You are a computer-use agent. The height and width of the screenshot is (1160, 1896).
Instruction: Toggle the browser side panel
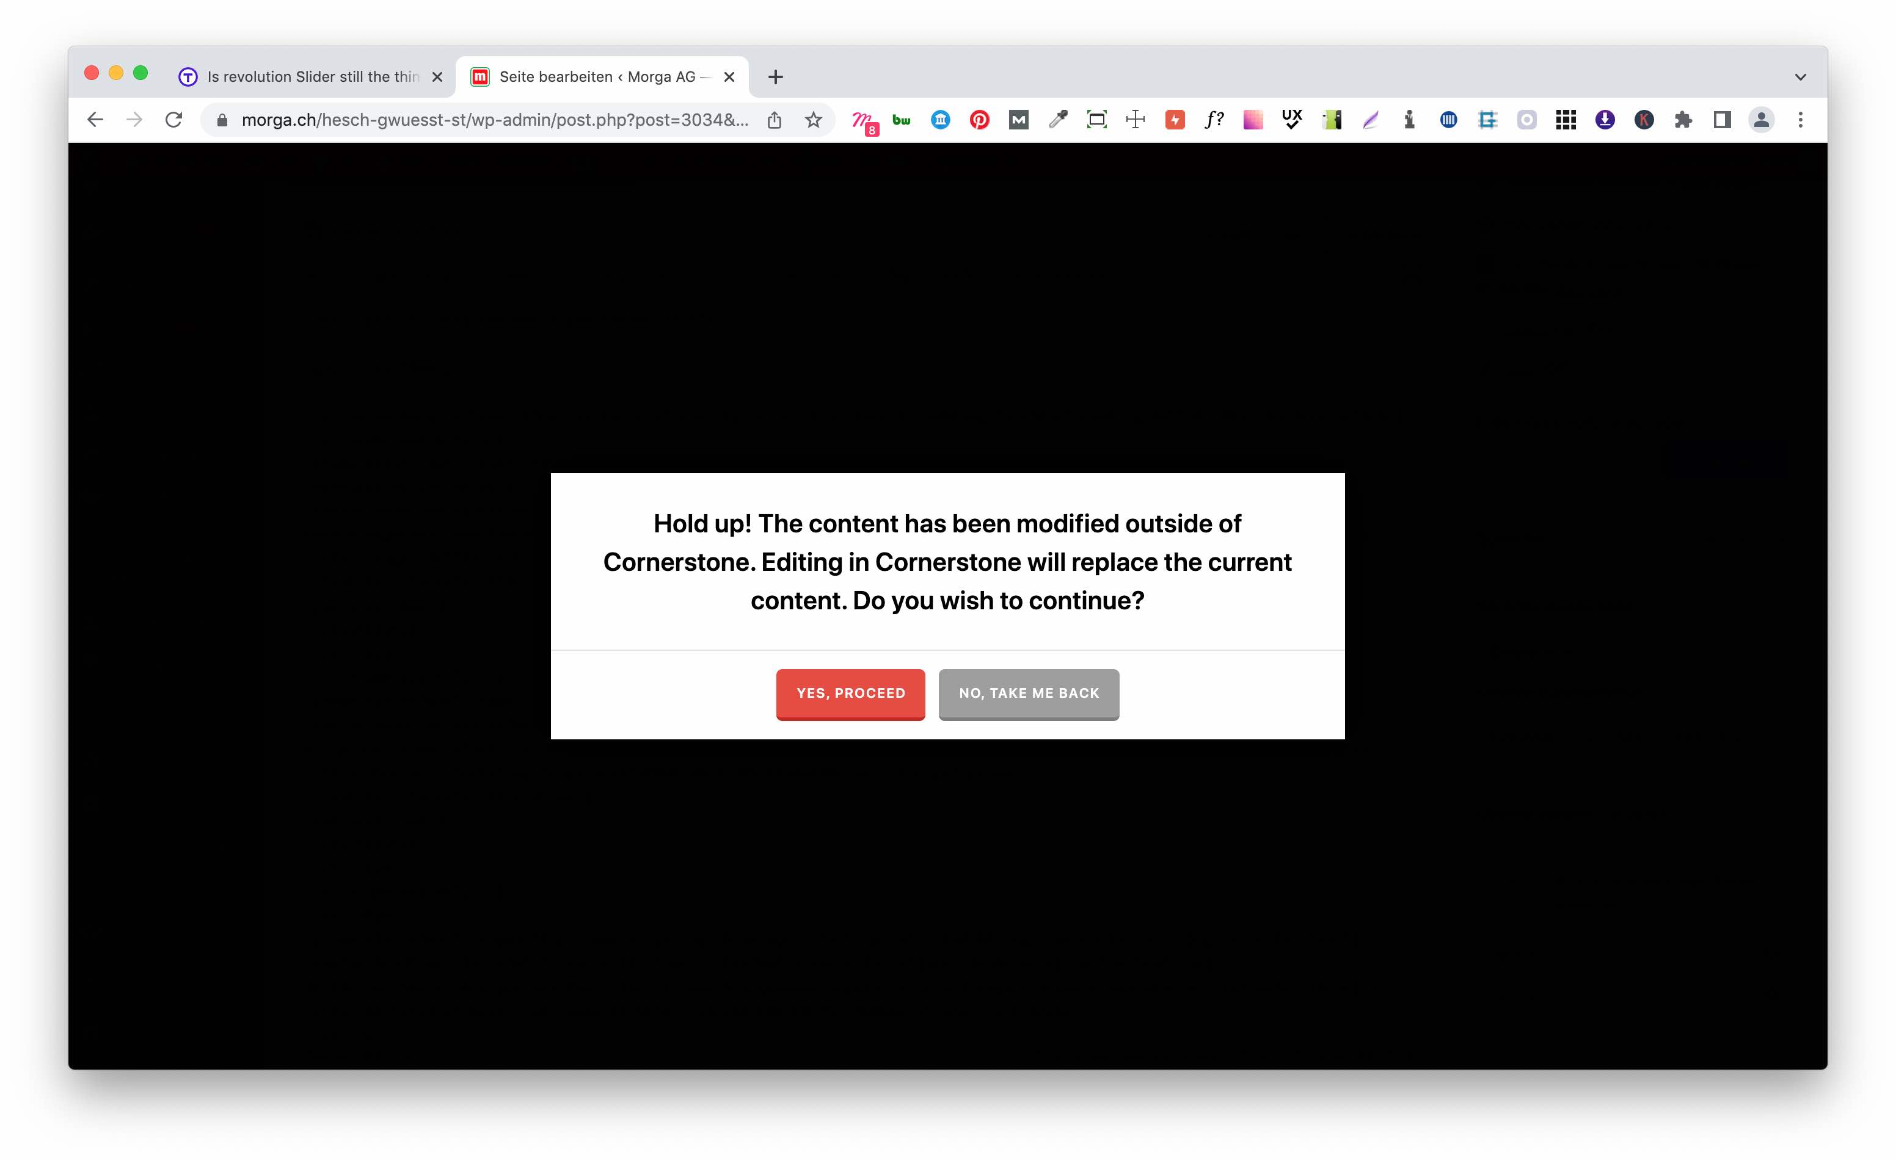tap(1722, 120)
